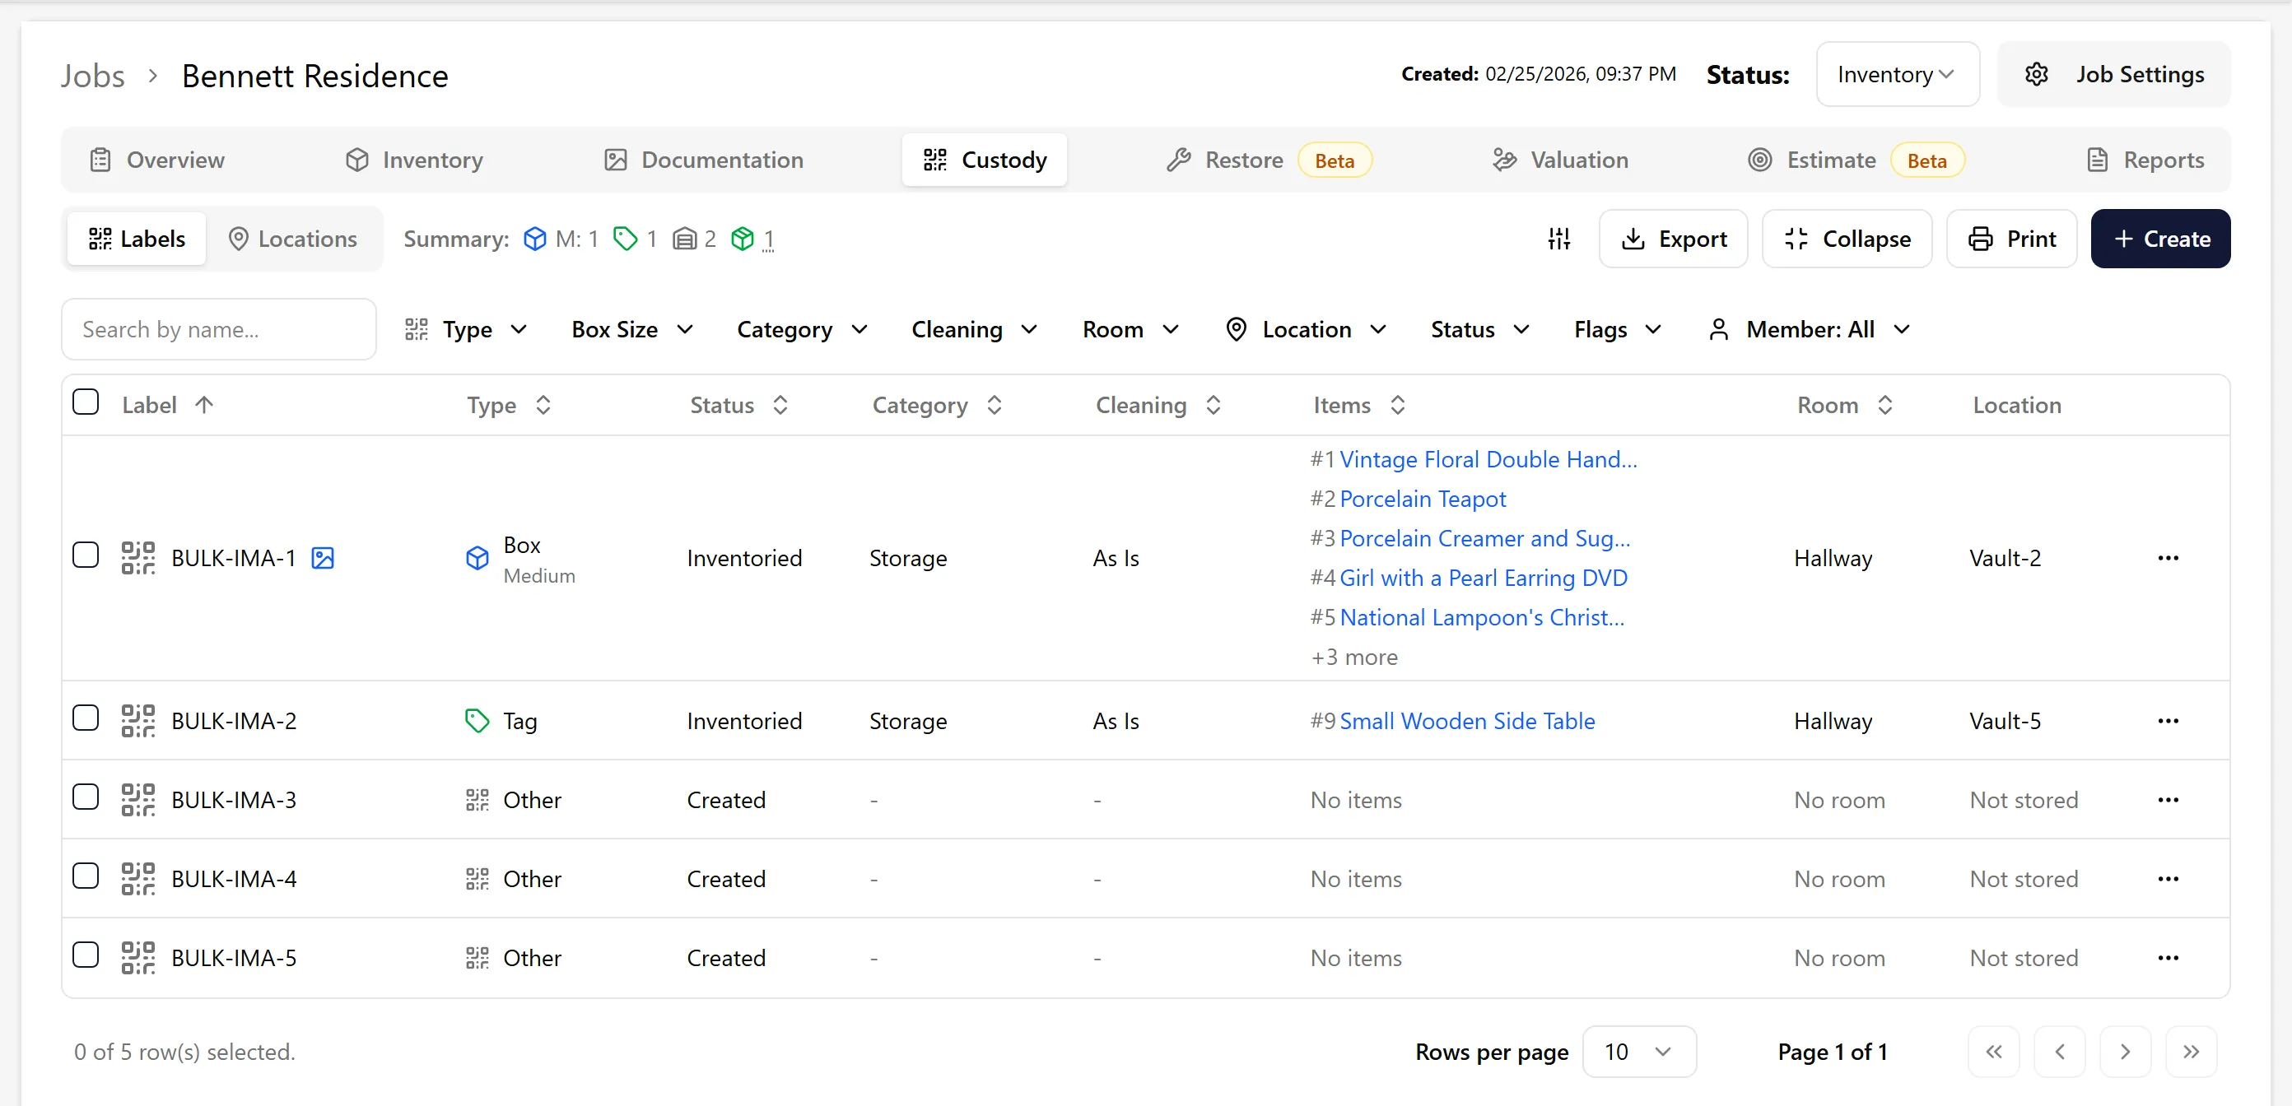The width and height of the screenshot is (2292, 1106).
Task: Click the Export button
Action: [1673, 239]
